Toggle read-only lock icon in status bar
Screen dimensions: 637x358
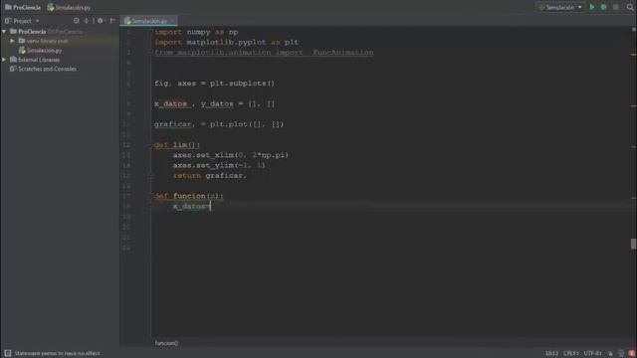610,354
